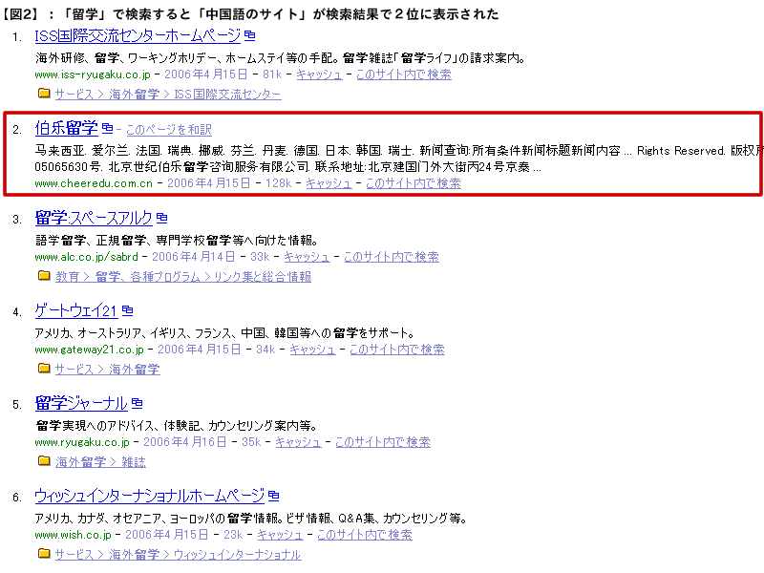Image resolution: width=764 pixels, height=573 pixels.
Task: Click folder icon under gateway21.co.jp result
Action: (43, 369)
